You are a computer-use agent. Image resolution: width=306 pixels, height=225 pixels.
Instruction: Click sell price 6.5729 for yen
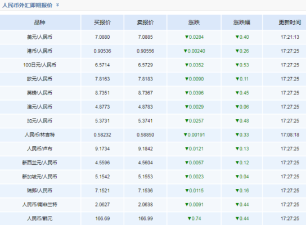(145, 65)
